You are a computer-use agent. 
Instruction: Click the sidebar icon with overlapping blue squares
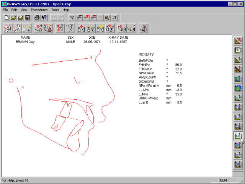point(238,89)
